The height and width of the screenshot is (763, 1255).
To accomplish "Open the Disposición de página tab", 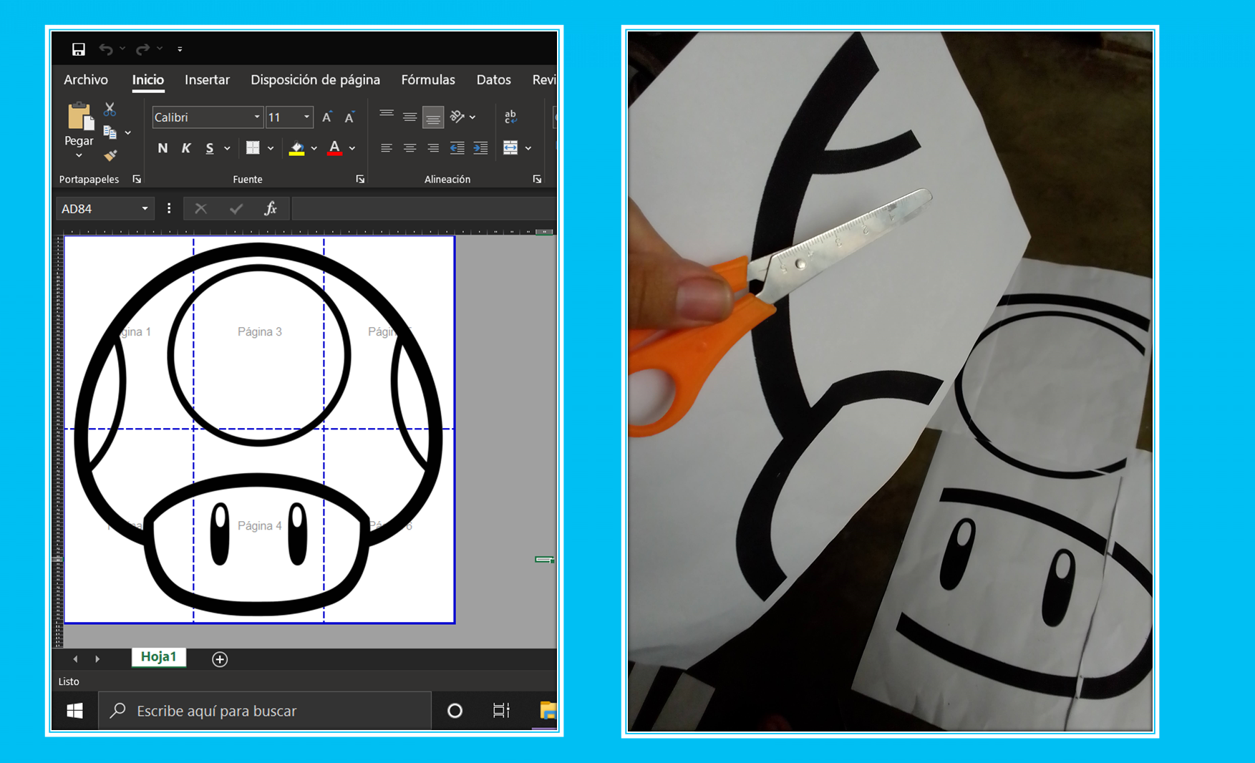I will tap(315, 79).
